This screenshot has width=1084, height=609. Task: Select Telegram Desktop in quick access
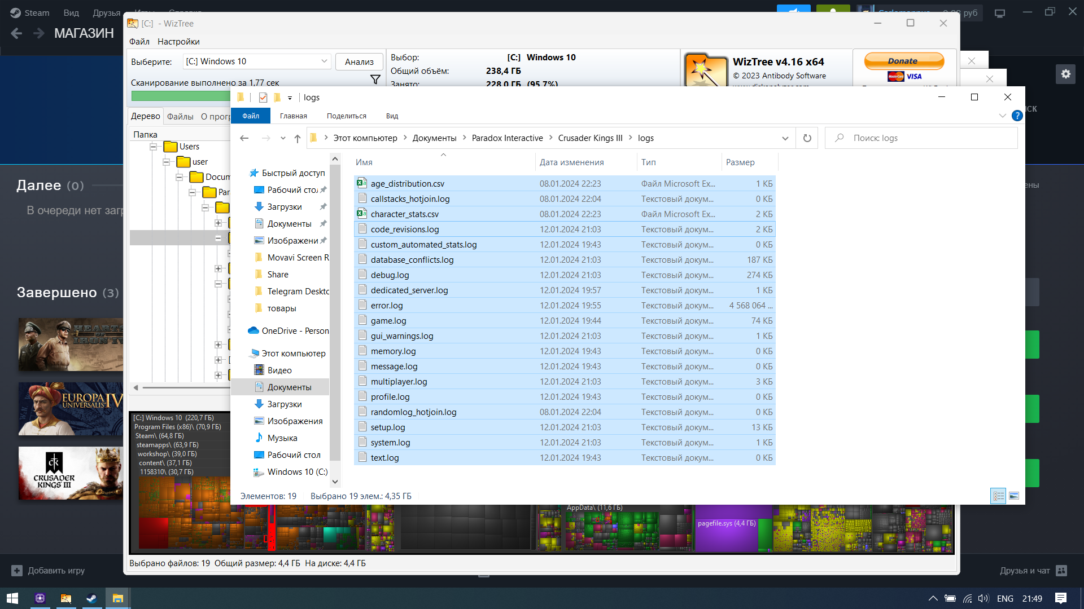(292, 292)
